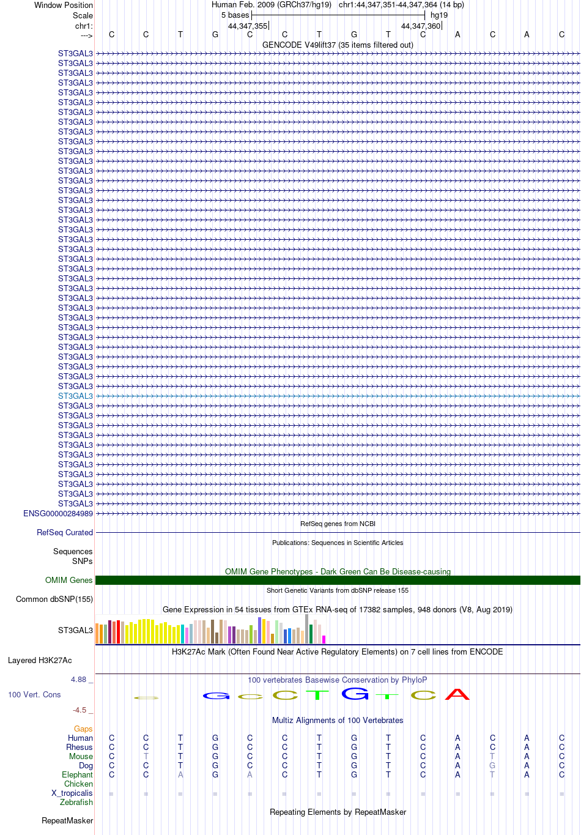Open Short Genetic Variants from dbSNP title
Screen dimensions: 581x835
click(338, 590)
